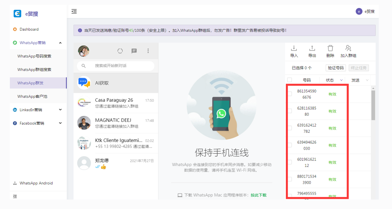Click Casa Paraguay 26 group avatar
Screen dimensions: 392x209
coord(84,103)
